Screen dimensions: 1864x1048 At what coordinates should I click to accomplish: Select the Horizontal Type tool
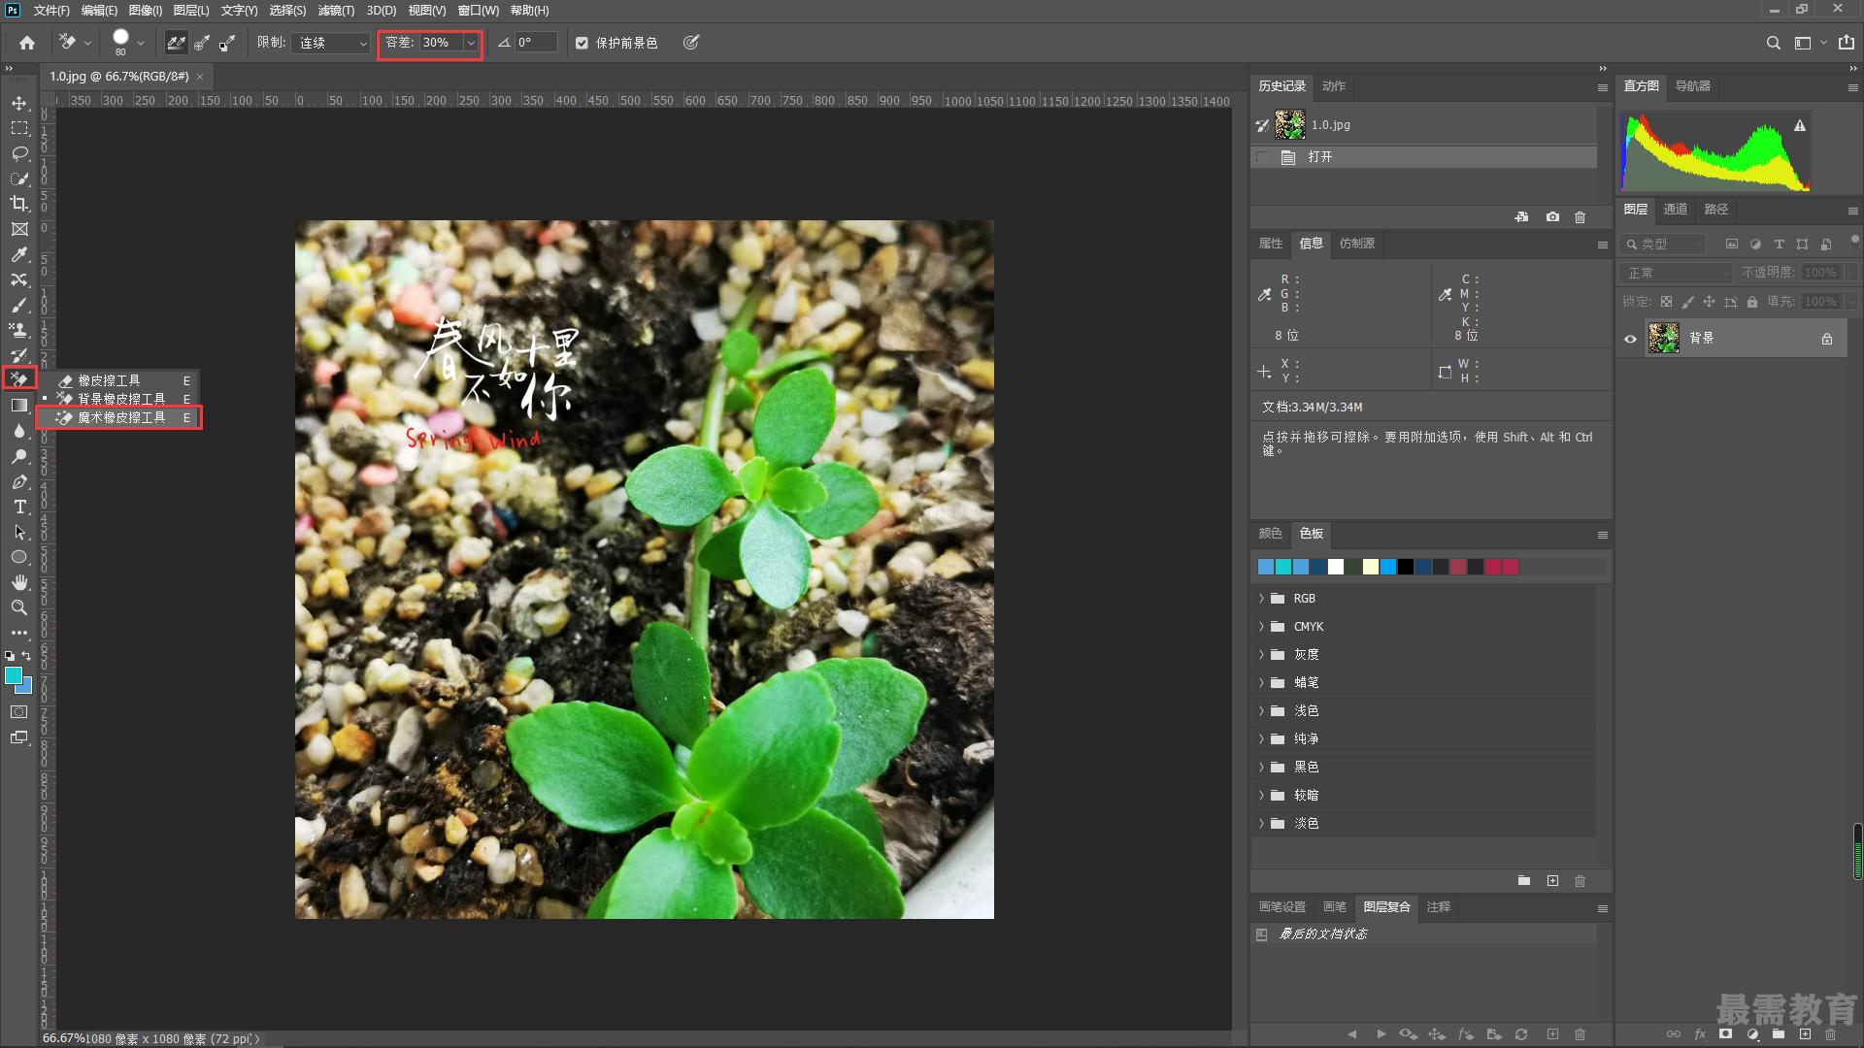click(19, 507)
